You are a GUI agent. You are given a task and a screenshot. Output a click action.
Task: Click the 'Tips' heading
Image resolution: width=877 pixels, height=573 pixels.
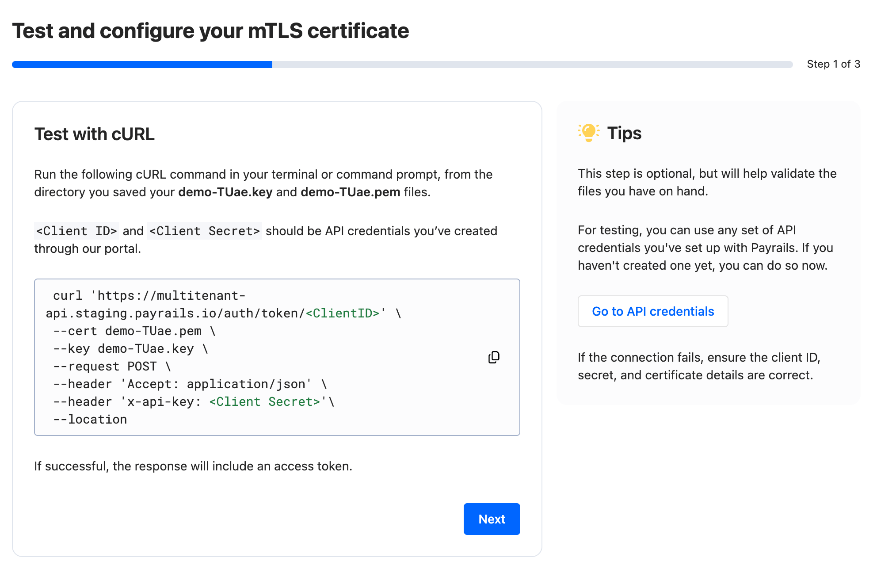click(624, 133)
